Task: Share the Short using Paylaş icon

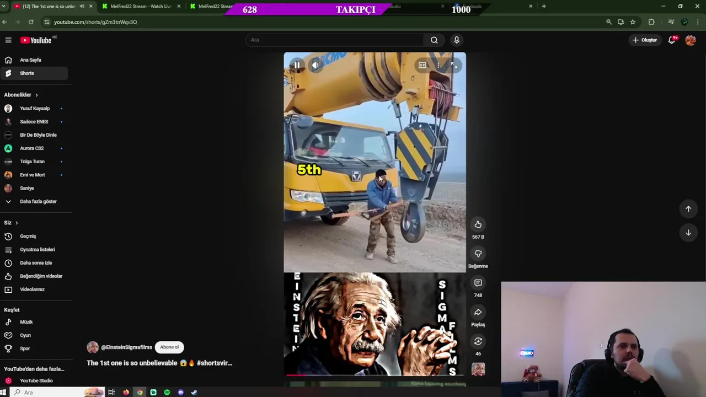Action: [478, 312]
